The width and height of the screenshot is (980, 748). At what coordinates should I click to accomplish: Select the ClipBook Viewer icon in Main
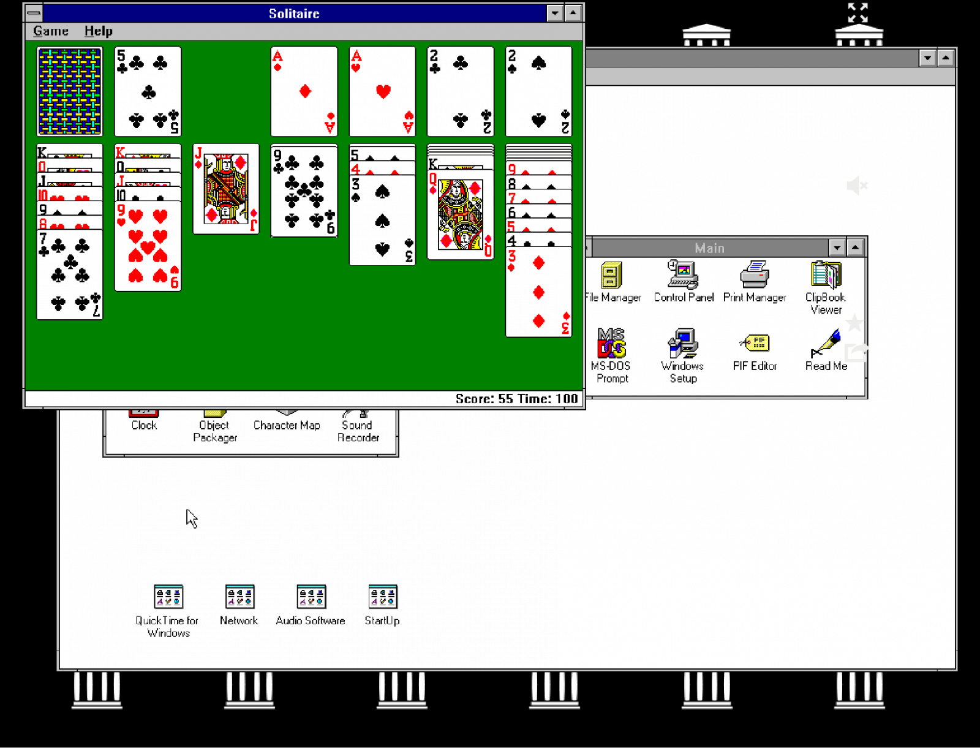click(x=826, y=288)
